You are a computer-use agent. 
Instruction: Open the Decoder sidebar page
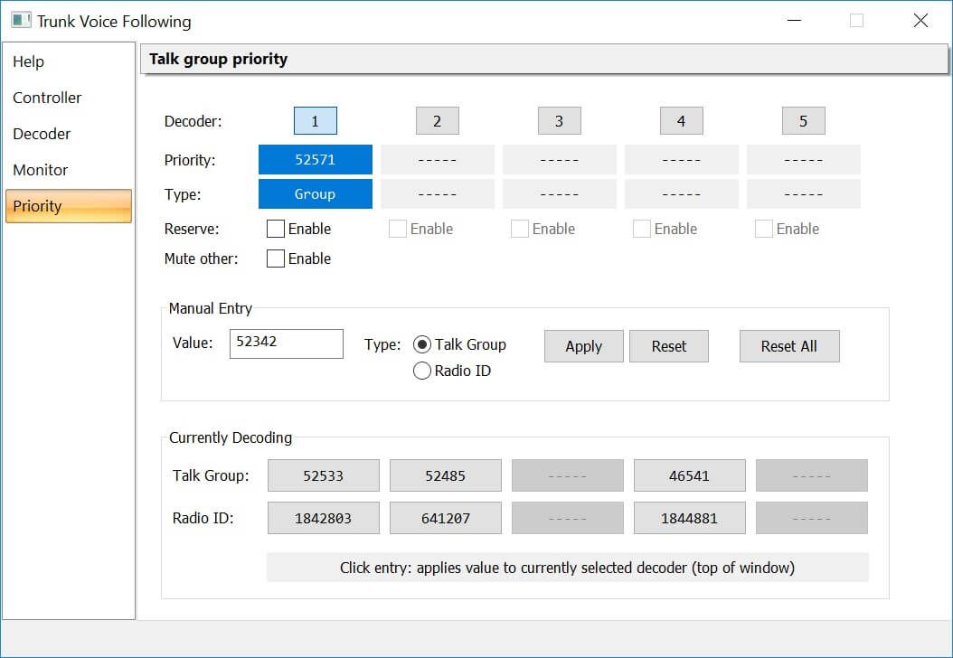tap(42, 134)
